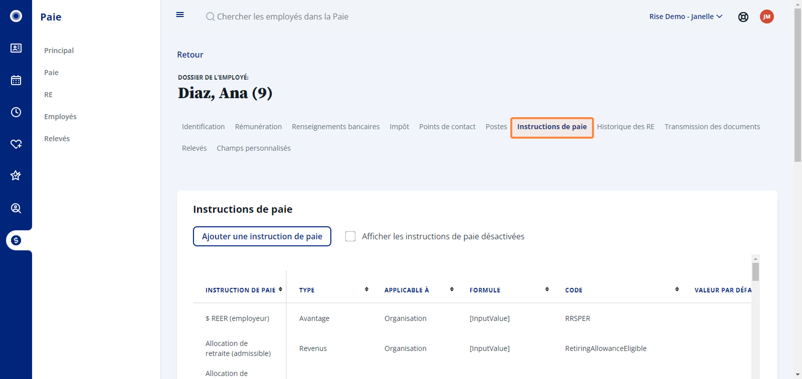802x379 pixels.
Task: Open the employee directory card icon
Action: 16,48
